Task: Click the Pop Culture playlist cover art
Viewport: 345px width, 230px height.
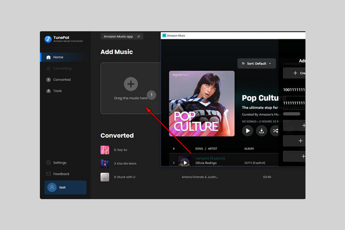Action: coord(202,103)
